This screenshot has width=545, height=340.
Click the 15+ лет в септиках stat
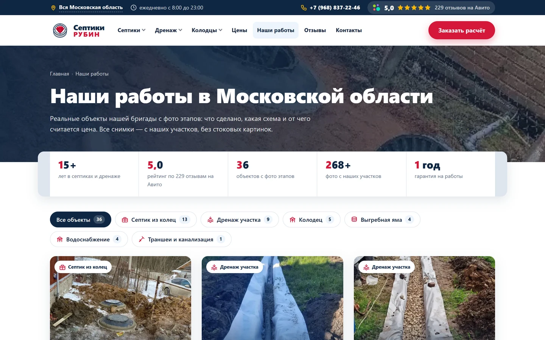point(94,174)
